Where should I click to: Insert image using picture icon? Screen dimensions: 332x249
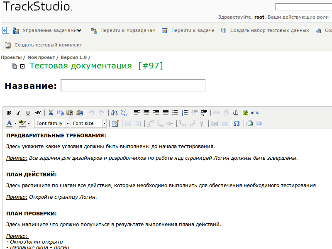[245, 113]
